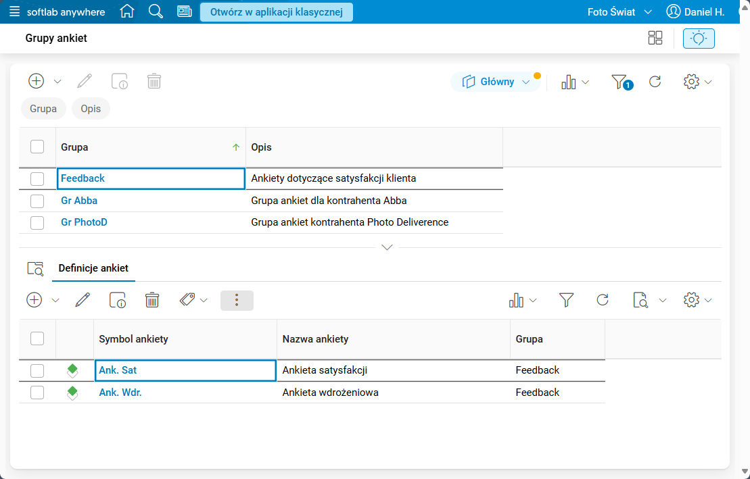Screen dimensions: 750x479
Task: Open the Gr PhotoD group link
Action: coord(84,222)
